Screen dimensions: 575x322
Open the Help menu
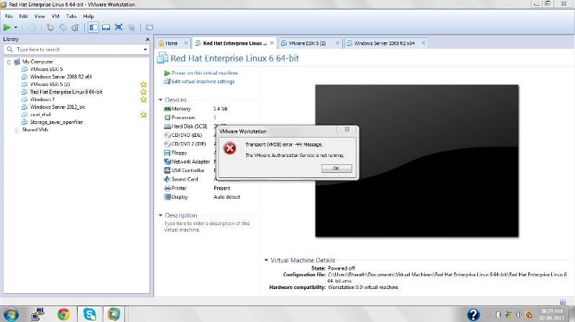(x=88, y=16)
